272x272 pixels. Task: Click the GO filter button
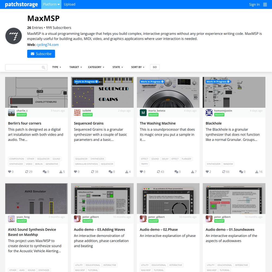(155, 67)
